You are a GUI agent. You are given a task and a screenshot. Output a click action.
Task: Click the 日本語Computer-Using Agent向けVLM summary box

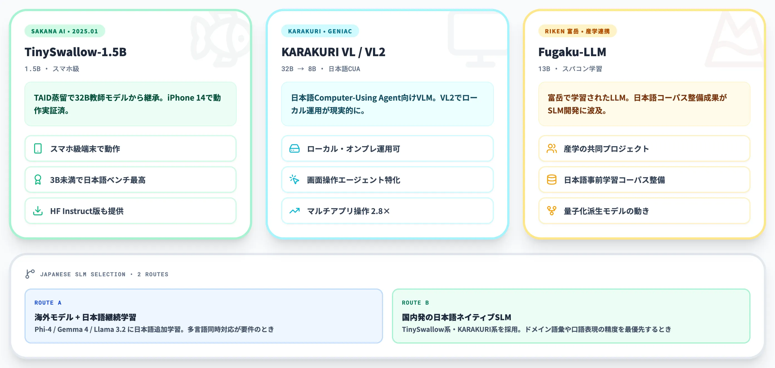click(387, 104)
